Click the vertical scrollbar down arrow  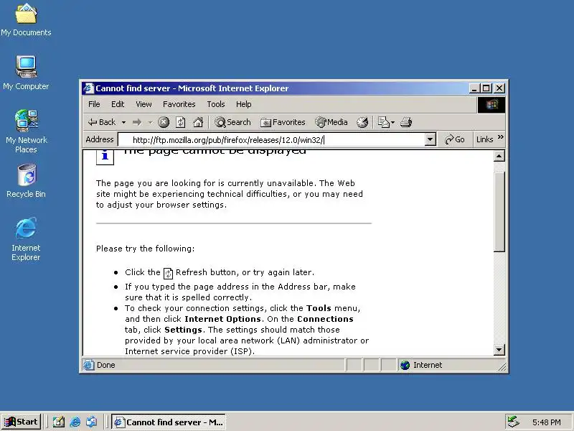pyautogui.click(x=499, y=350)
